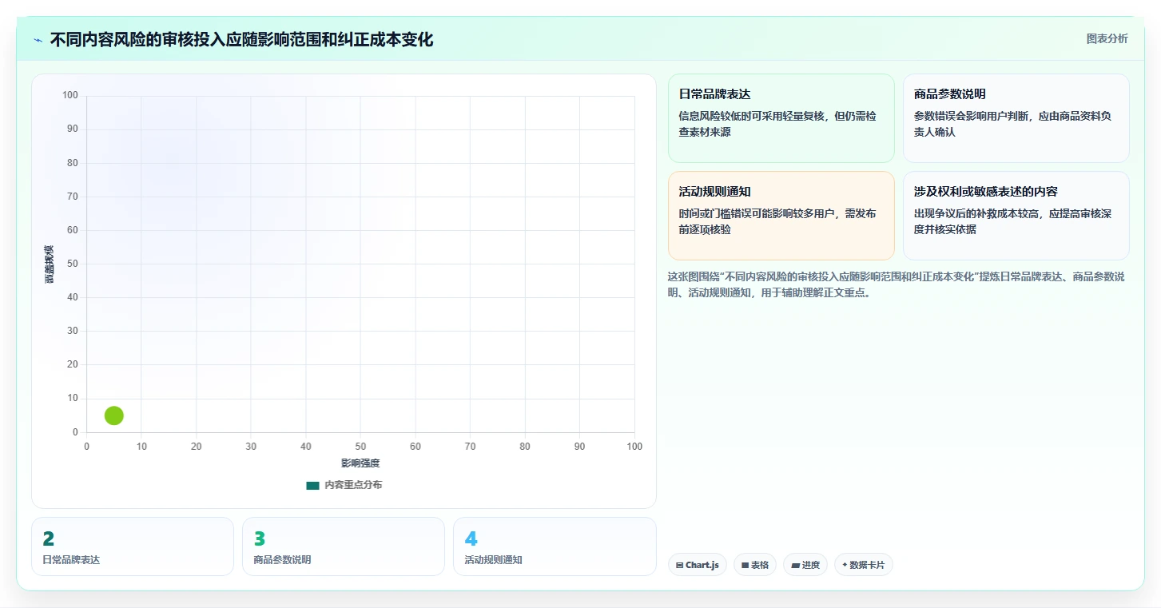This screenshot has height=608, width=1161.
Task: Open the 涉及权利或敏感表述的内容 card heading
Action: tap(986, 192)
